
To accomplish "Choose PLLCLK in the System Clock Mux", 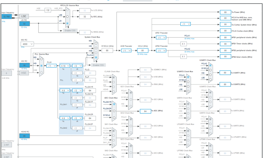I will pyautogui.click(x=96, y=57).
